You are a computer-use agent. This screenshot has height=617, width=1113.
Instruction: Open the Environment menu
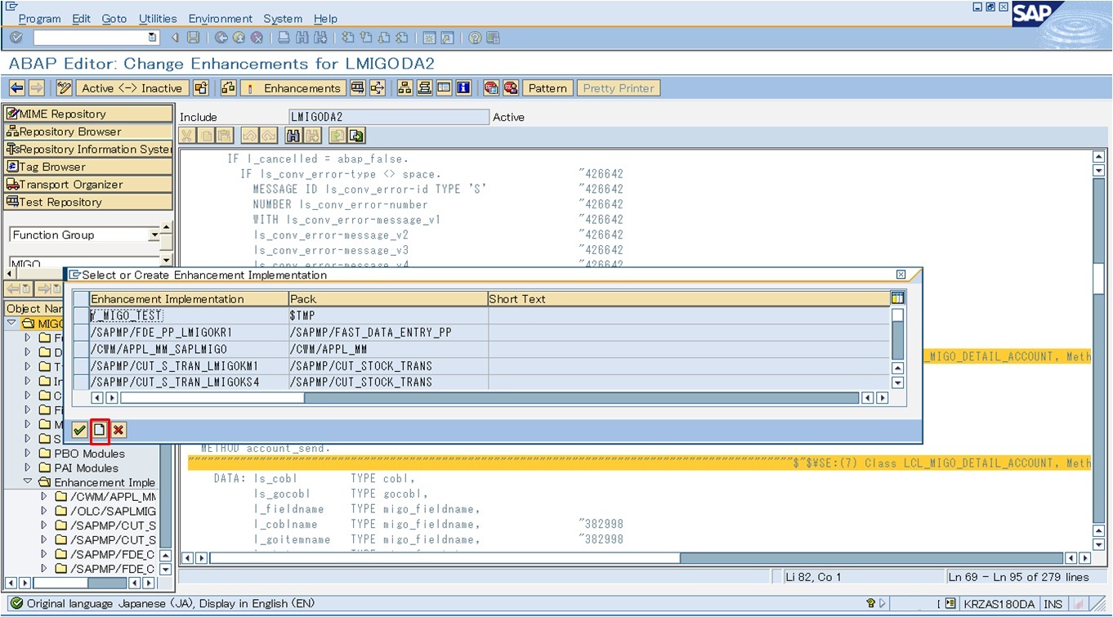[x=221, y=18]
